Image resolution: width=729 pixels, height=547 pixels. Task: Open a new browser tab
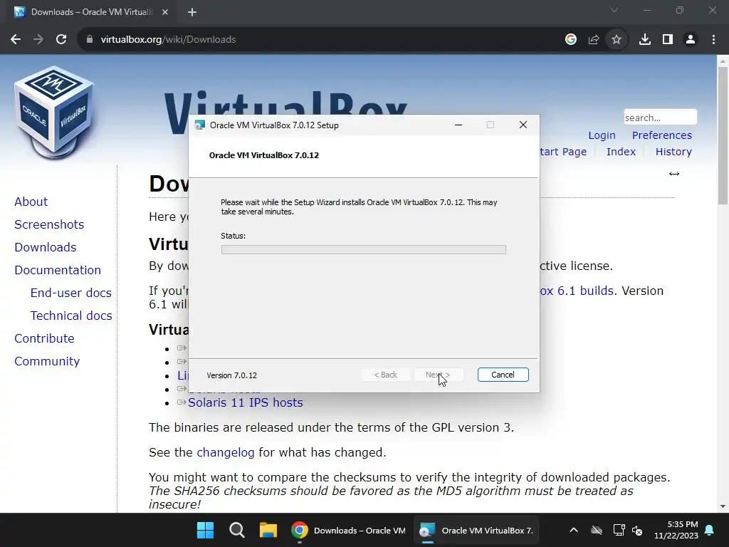[192, 12]
